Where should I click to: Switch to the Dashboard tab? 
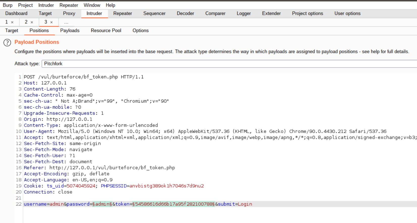click(16, 14)
